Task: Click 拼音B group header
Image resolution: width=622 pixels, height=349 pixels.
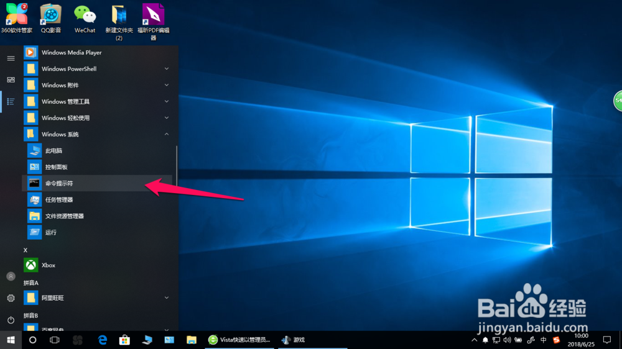Action: tap(31, 315)
